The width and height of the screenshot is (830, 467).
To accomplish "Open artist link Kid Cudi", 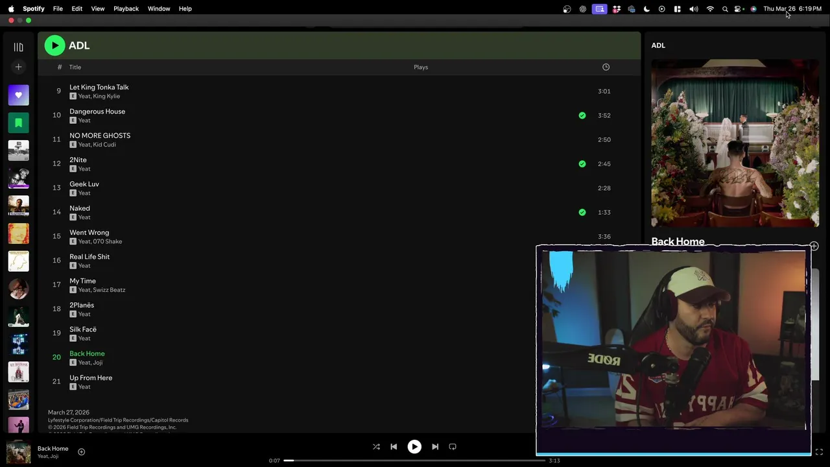I will click(105, 145).
